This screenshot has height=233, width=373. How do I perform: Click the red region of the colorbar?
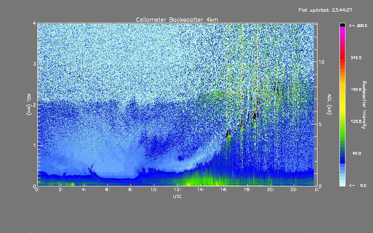tap(342, 57)
